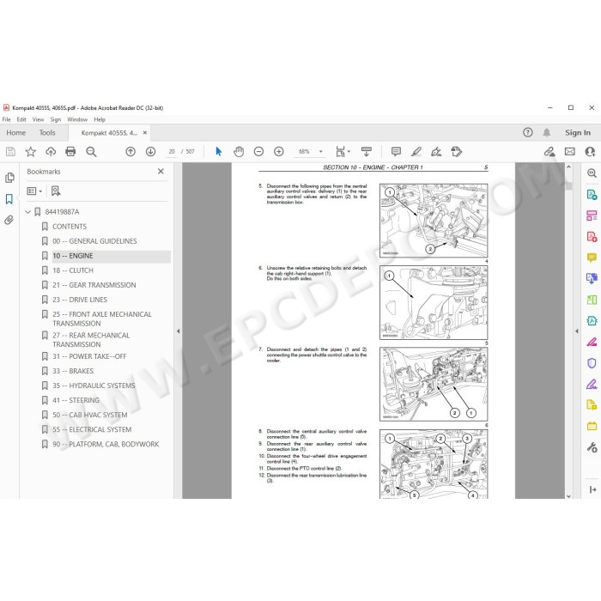Close the Bookmarks panel
The height and width of the screenshot is (601, 601).
pyautogui.click(x=161, y=172)
